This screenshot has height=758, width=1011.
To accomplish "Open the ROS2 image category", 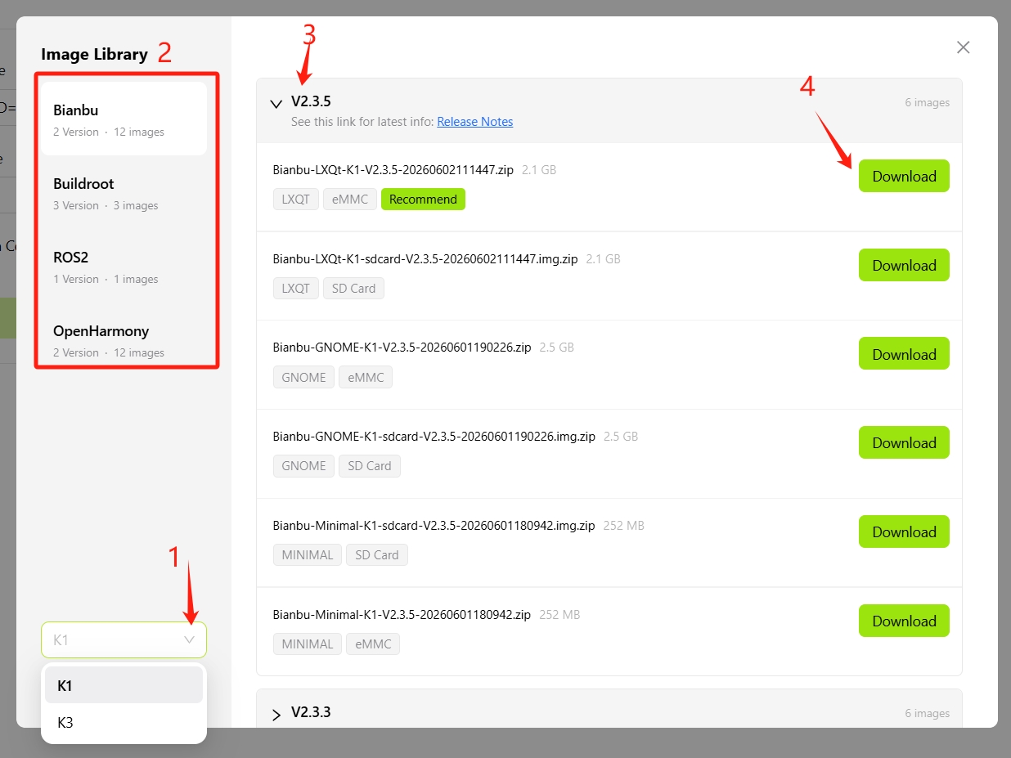I will point(124,266).
